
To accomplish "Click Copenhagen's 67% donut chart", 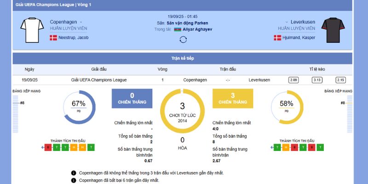I will (78, 107).
